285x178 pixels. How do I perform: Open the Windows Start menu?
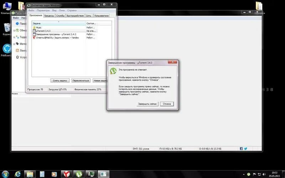5,174
